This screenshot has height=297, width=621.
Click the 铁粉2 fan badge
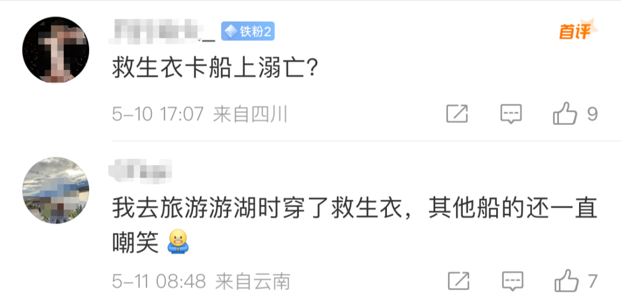[248, 31]
